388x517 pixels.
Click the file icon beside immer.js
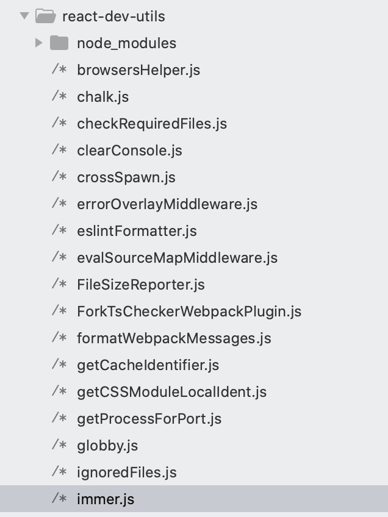click(x=59, y=499)
